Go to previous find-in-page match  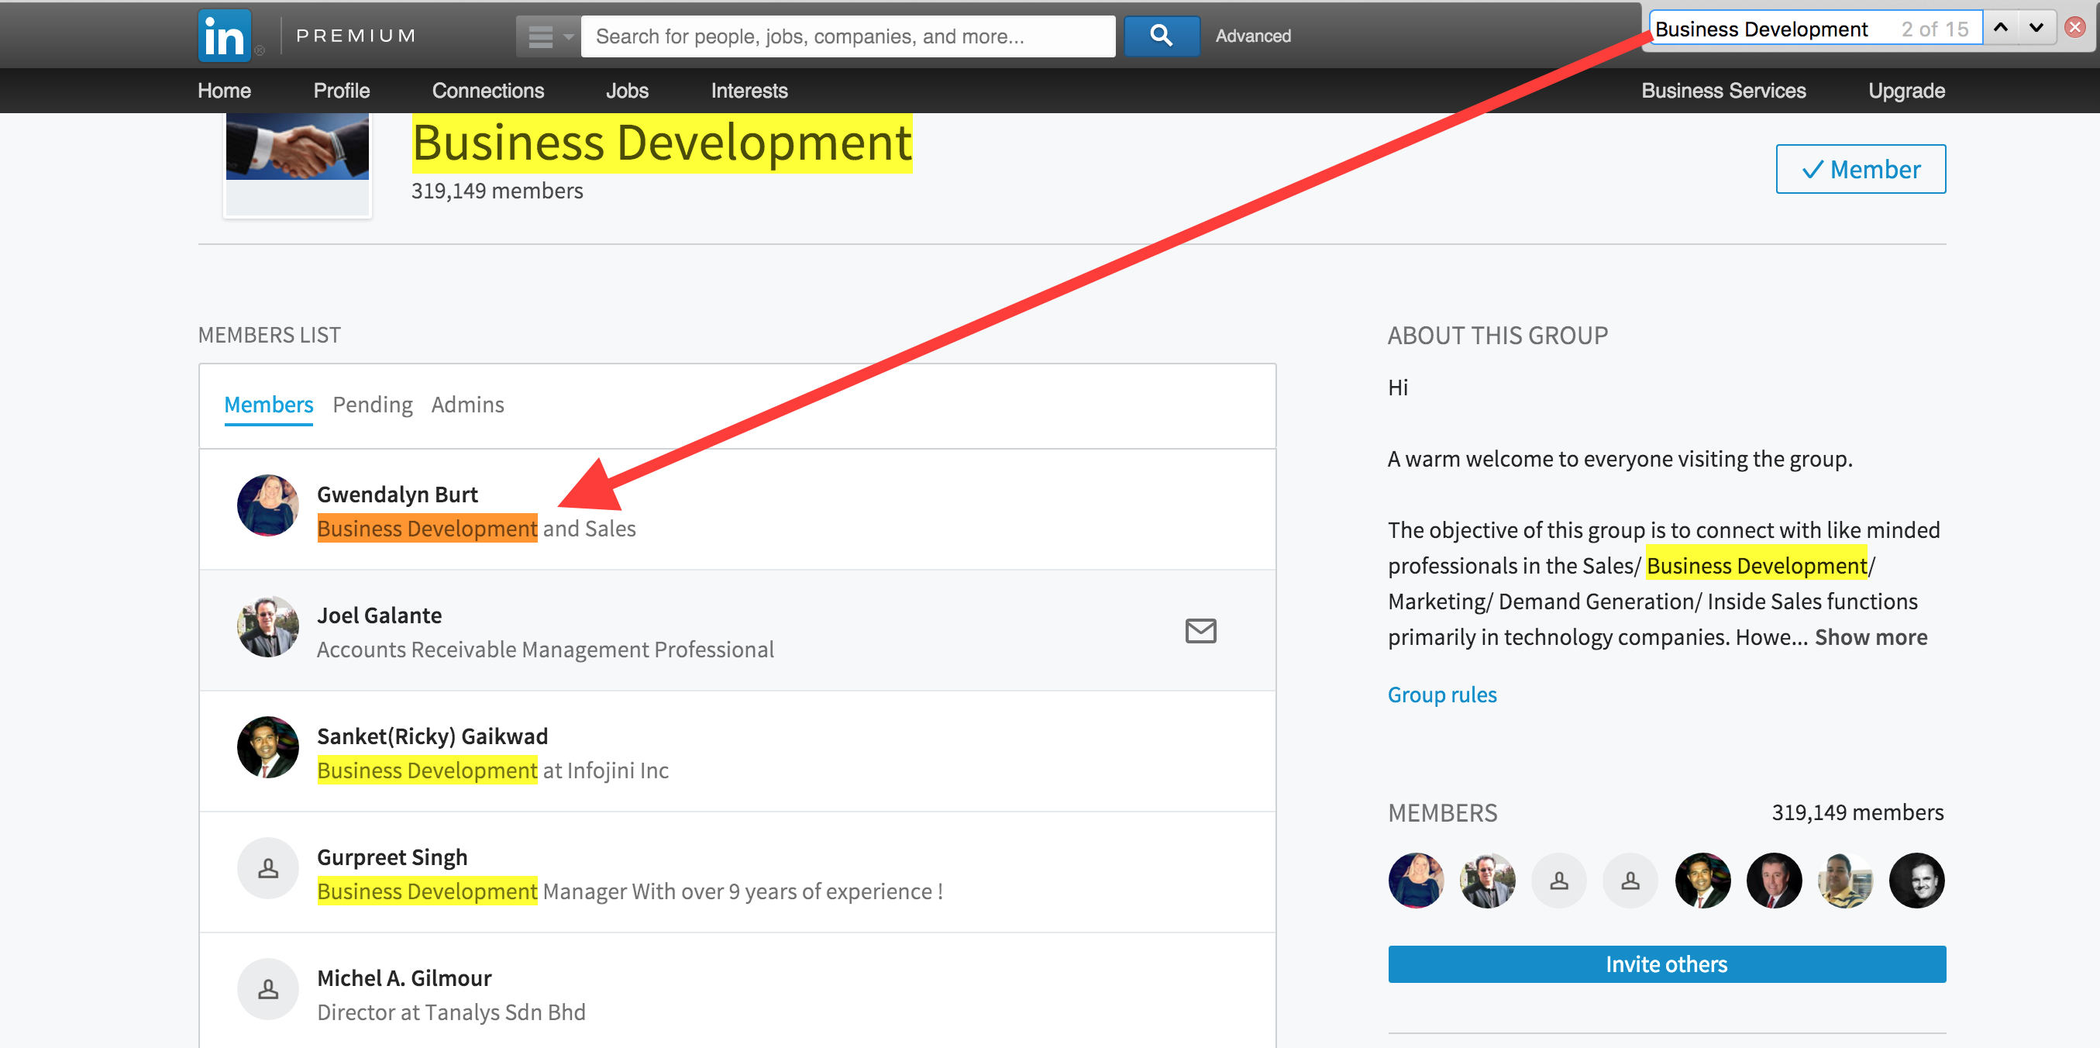pyautogui.click(x=2001, y=29)
